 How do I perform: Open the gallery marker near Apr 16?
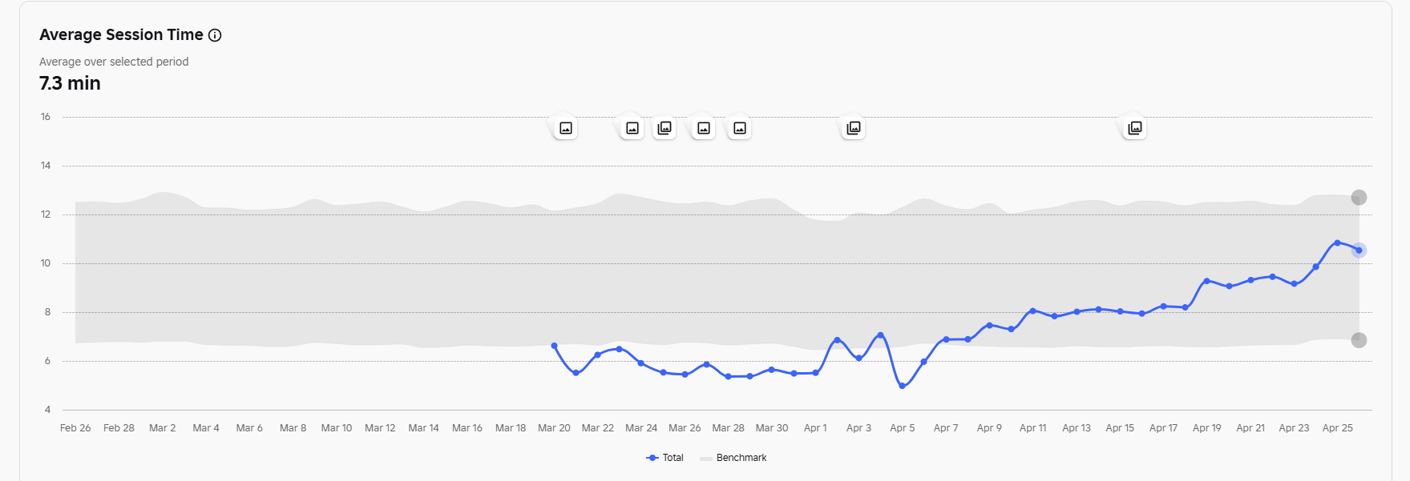point(1135,128)
